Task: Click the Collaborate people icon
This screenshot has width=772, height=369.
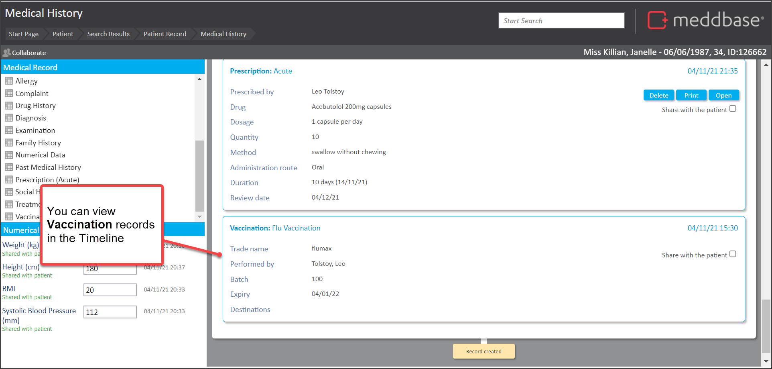Action: tap(6, 53)
